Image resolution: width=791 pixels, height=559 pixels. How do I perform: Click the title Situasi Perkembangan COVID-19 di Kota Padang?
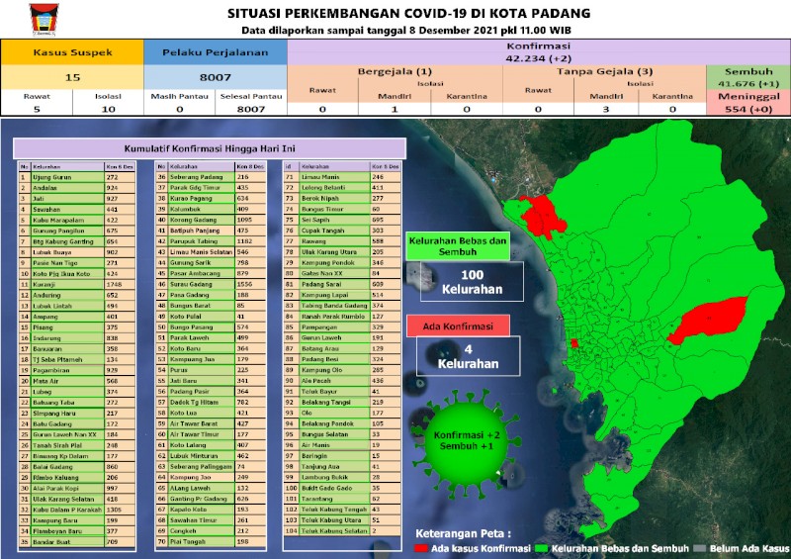[408, 13]
